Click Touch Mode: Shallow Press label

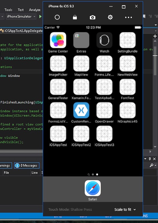pos(70,210)
